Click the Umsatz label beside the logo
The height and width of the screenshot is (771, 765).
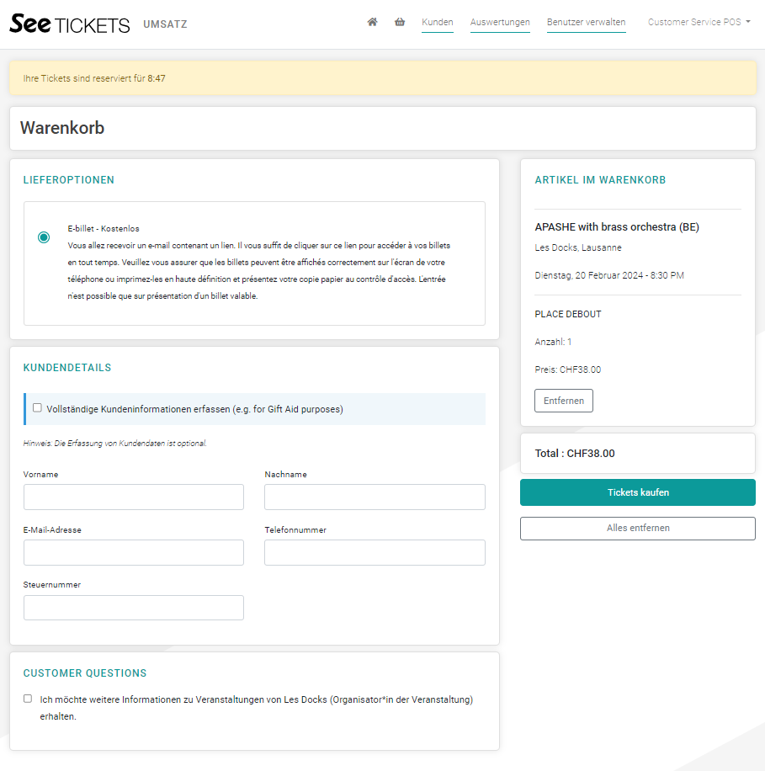click(165, 24)
